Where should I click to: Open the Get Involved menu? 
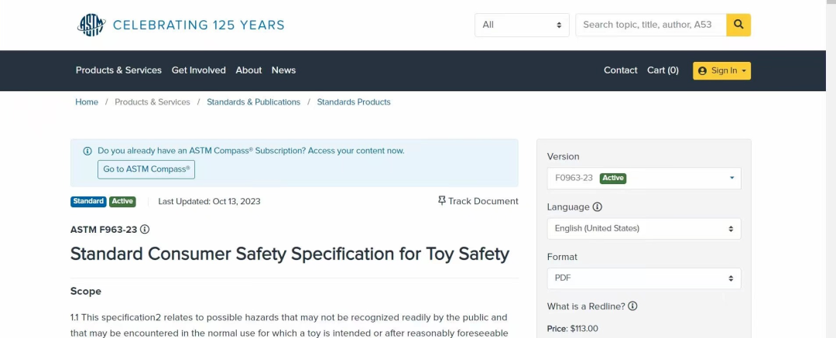(x=199, y=70)
